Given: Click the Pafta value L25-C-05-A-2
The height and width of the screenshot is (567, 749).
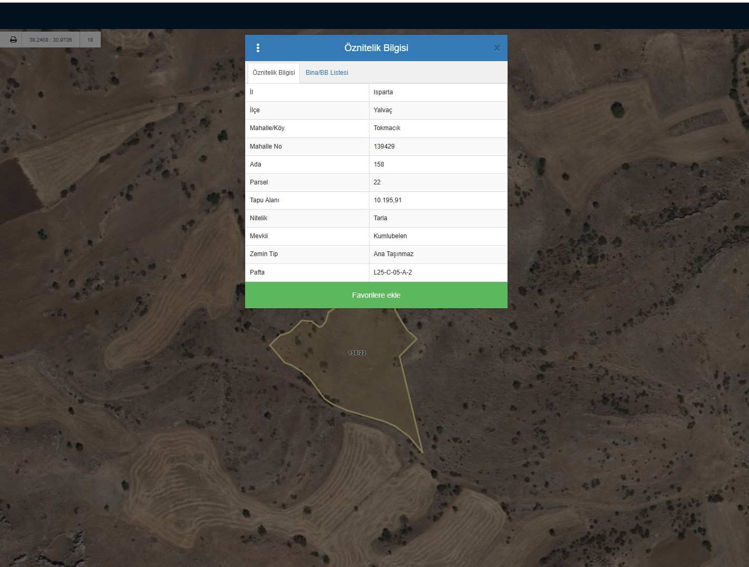Looking at the screenshot, I should [393, 272].
